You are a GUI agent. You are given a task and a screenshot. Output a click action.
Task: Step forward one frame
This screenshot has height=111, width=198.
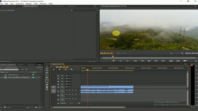tap(156, 61)
